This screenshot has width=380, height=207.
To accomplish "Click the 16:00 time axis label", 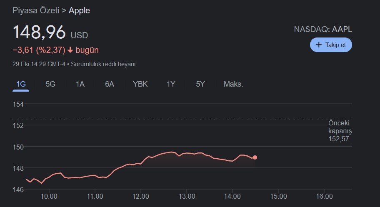I will tap(324, 196).
